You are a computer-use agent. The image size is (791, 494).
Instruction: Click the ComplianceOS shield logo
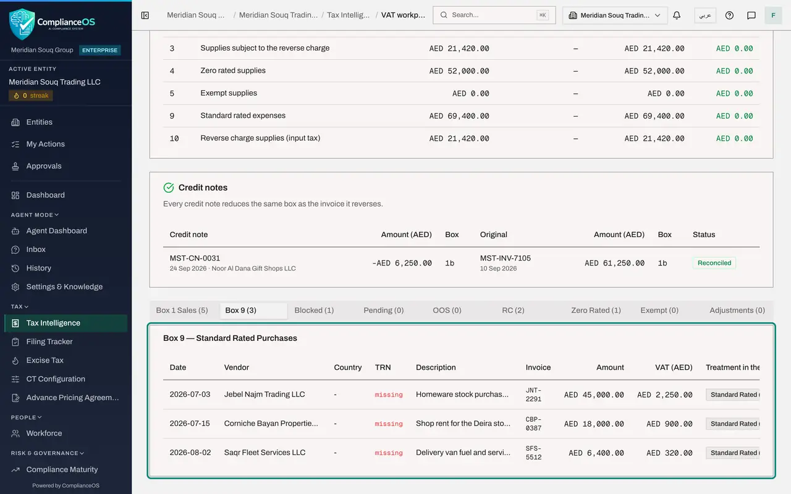(x=22, y=24)
